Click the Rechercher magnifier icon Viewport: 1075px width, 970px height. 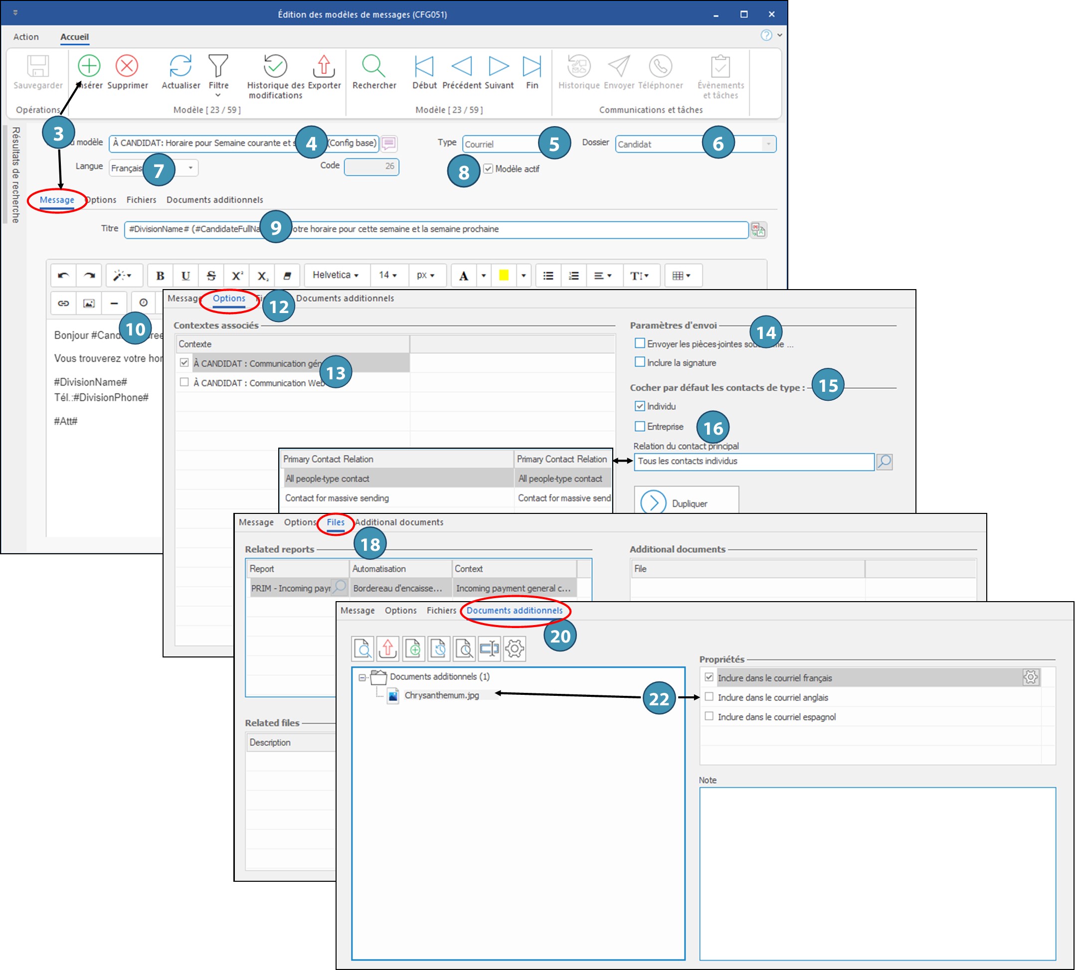[x=373, y=66]
